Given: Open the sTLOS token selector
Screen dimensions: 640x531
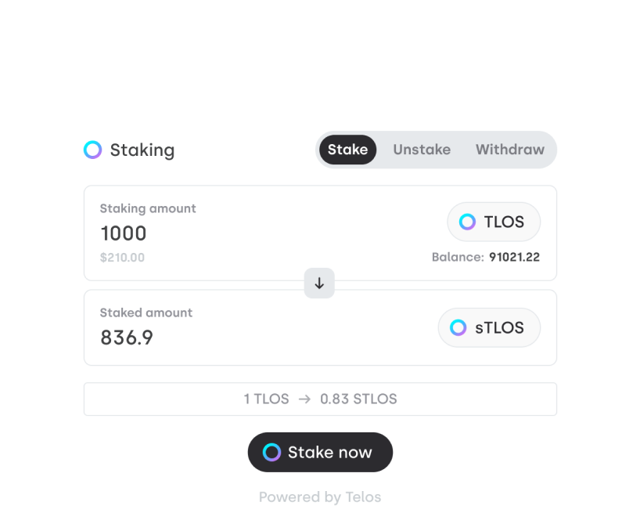Looking at the screenshot, I should coord(489,327).
